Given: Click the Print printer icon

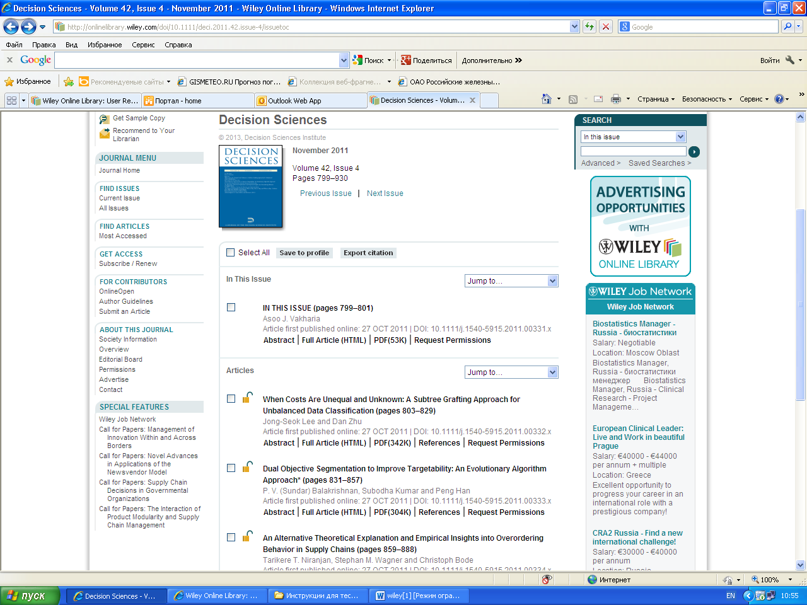Looking at the screenshot, I should click(616, 99).
